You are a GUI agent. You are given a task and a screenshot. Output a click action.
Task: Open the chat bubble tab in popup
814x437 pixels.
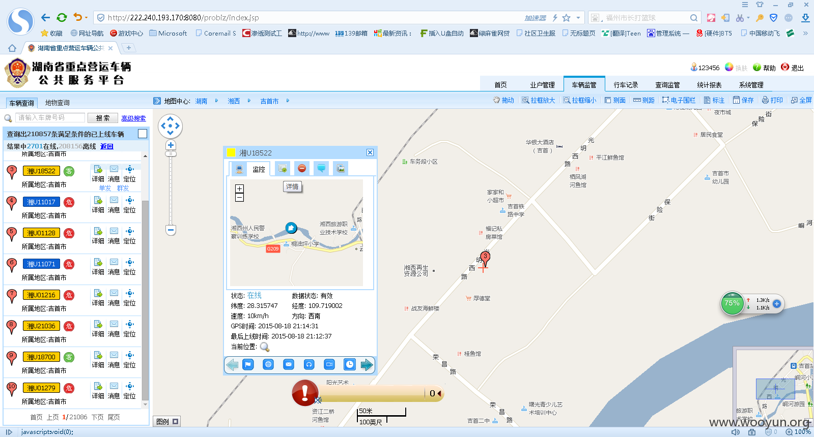(x=321, y=168)
